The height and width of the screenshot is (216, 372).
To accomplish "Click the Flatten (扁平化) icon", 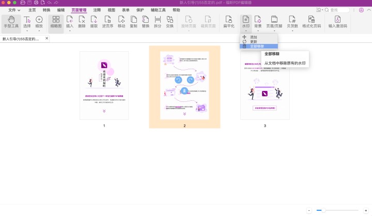I will pyautogui.click(x=229, y=21).
